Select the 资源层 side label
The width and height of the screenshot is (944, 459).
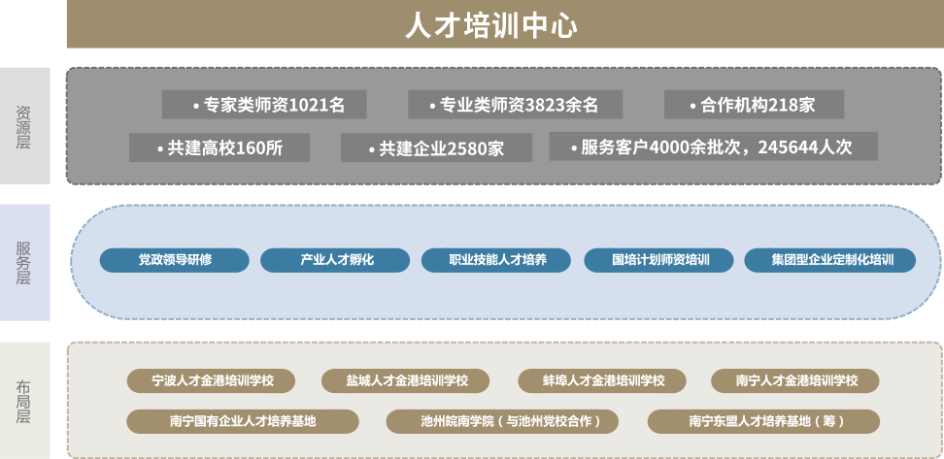click(x=24, y=126)
